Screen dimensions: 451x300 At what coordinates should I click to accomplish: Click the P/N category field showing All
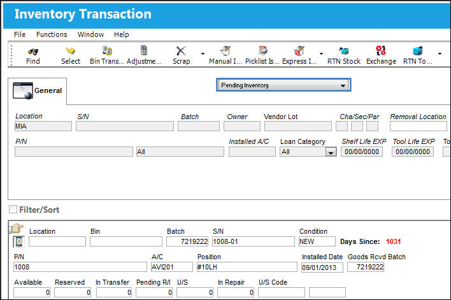pyautogui.click(x=180, y=152)
